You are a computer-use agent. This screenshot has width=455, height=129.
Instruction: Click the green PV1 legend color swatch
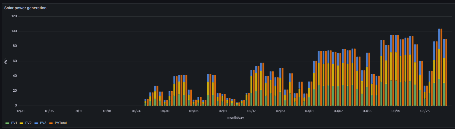pyautogui.click(x=7, y=123)
